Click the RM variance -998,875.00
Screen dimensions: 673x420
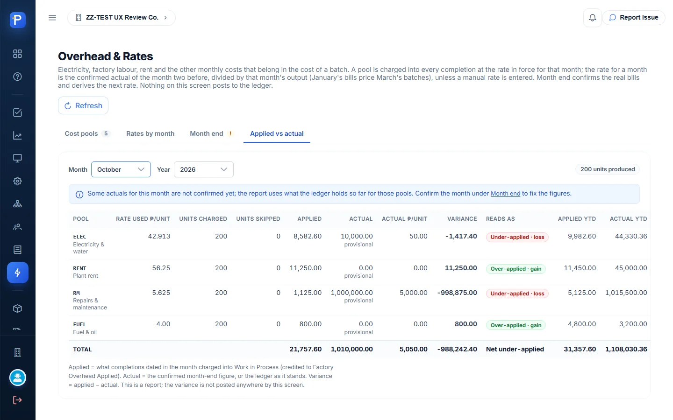457,293
